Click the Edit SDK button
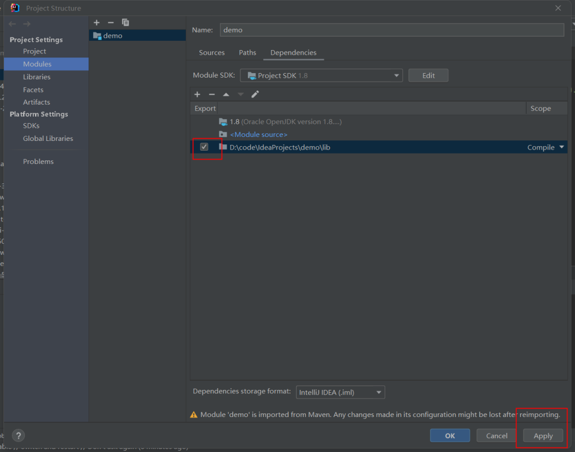The image size is (575, 452). click(428, 75)
